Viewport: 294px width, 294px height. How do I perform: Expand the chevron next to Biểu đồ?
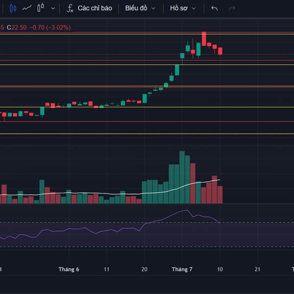(153, 8)
